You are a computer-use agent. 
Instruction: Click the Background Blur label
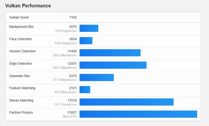pos(22,27)
